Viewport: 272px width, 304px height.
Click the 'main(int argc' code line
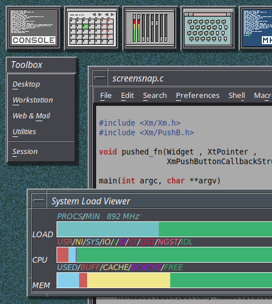pyautogui.click(x=159, y=181)
